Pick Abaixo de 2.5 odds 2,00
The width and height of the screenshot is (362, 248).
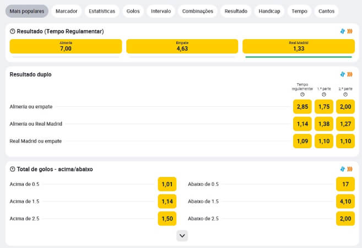[345, 218]
